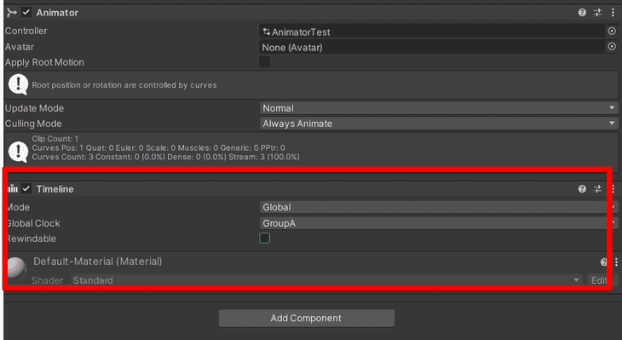The height and width of the screenshot is (340, 622).
Task: Click the Add Component button
Action: point(307,318)
